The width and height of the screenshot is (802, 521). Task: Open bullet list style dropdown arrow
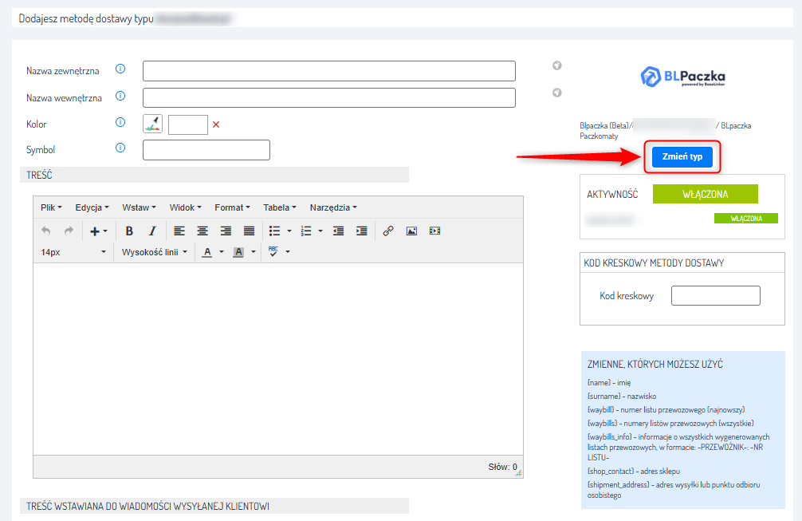(x=289, y=231)
